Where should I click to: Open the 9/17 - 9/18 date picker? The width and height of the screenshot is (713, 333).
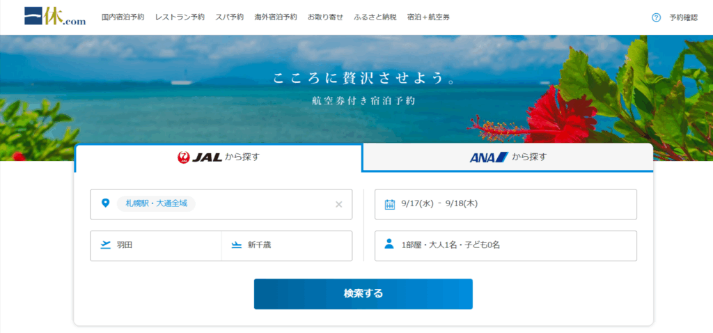506,204
